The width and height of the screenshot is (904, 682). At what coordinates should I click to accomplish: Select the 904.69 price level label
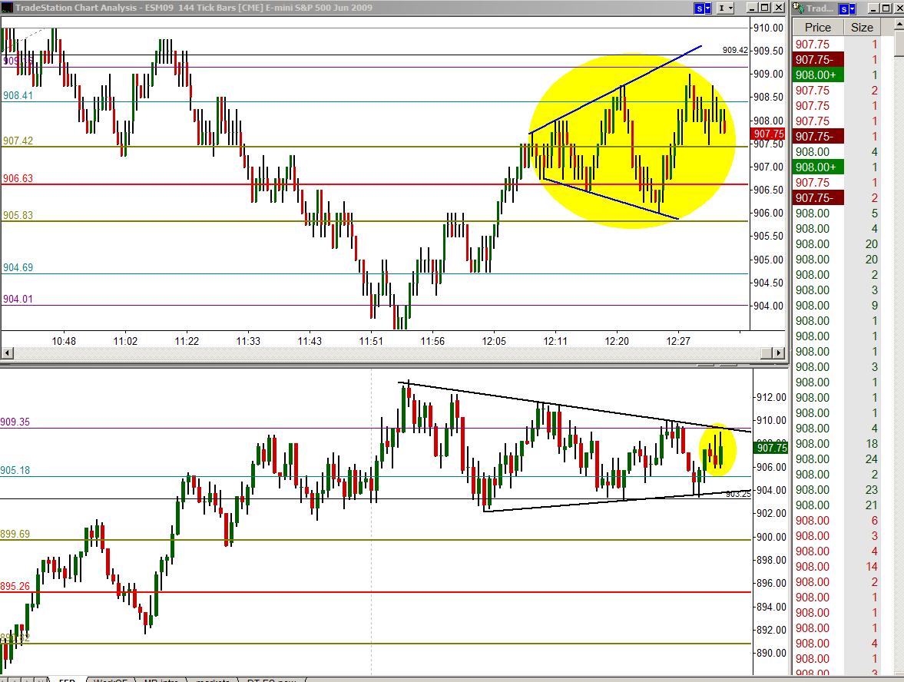18,267
